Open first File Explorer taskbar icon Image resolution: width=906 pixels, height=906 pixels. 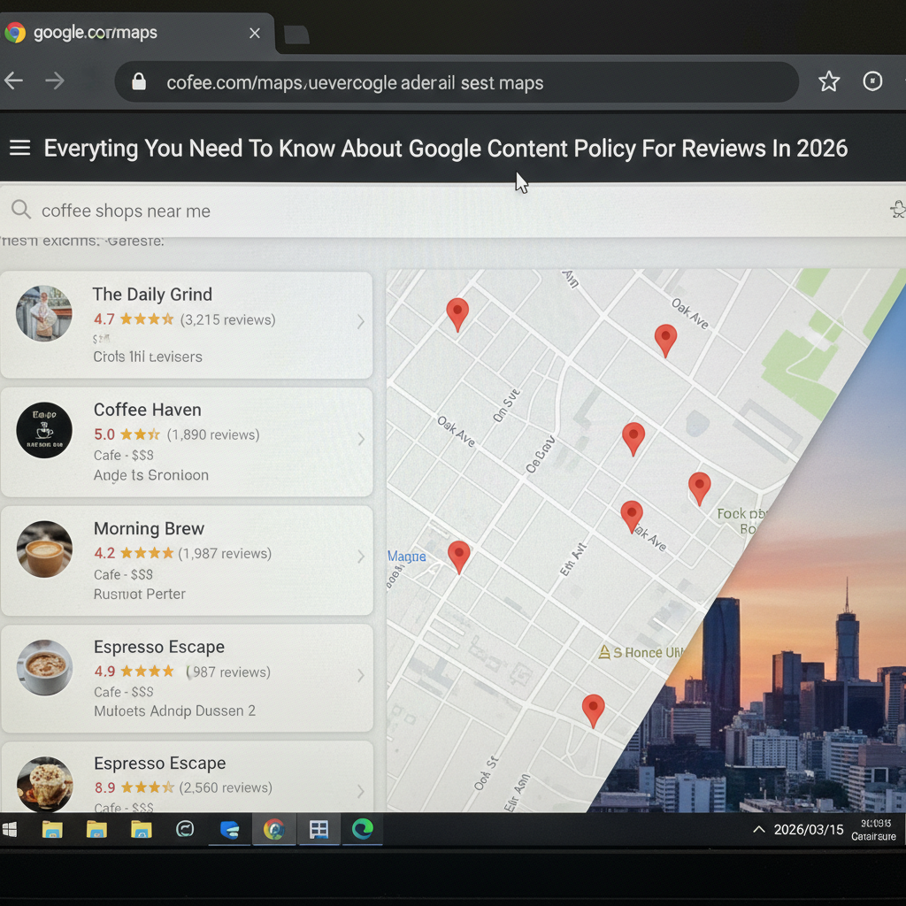(x=52, y=829)
